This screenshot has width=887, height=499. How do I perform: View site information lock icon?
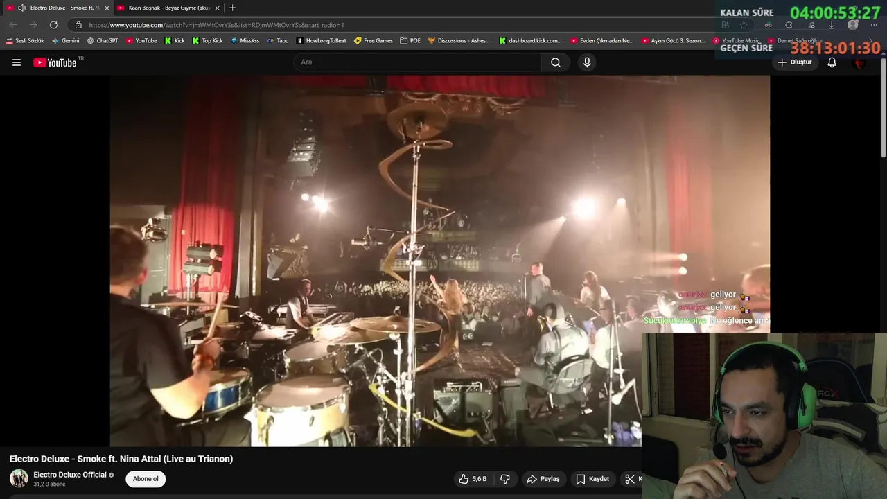tap(78, 25)
